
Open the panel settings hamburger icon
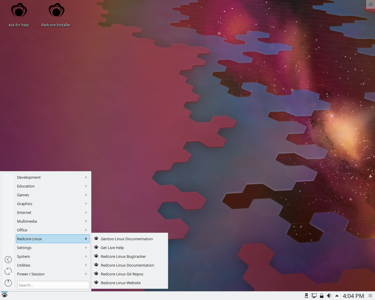(370, 296)
